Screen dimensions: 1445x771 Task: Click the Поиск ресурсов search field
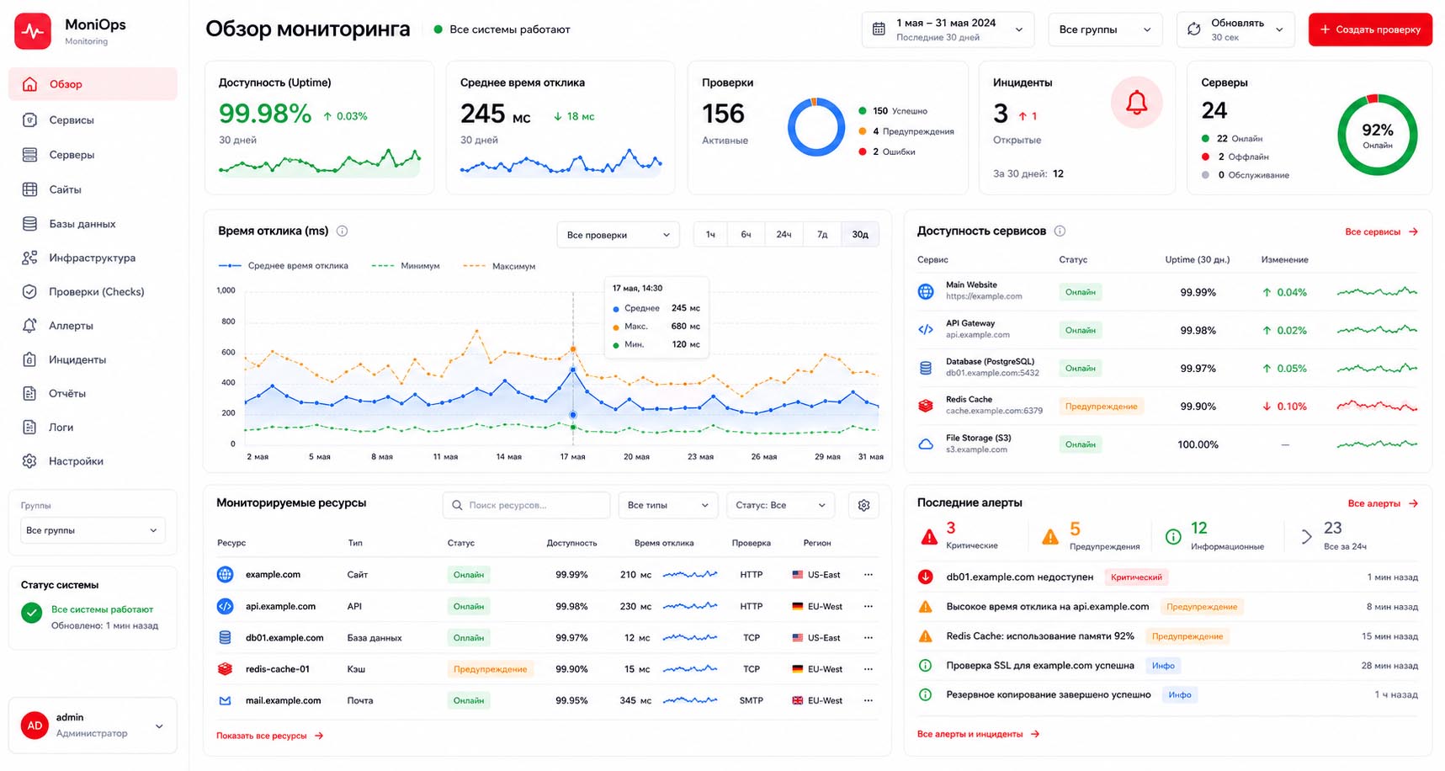tap(526, 505)
